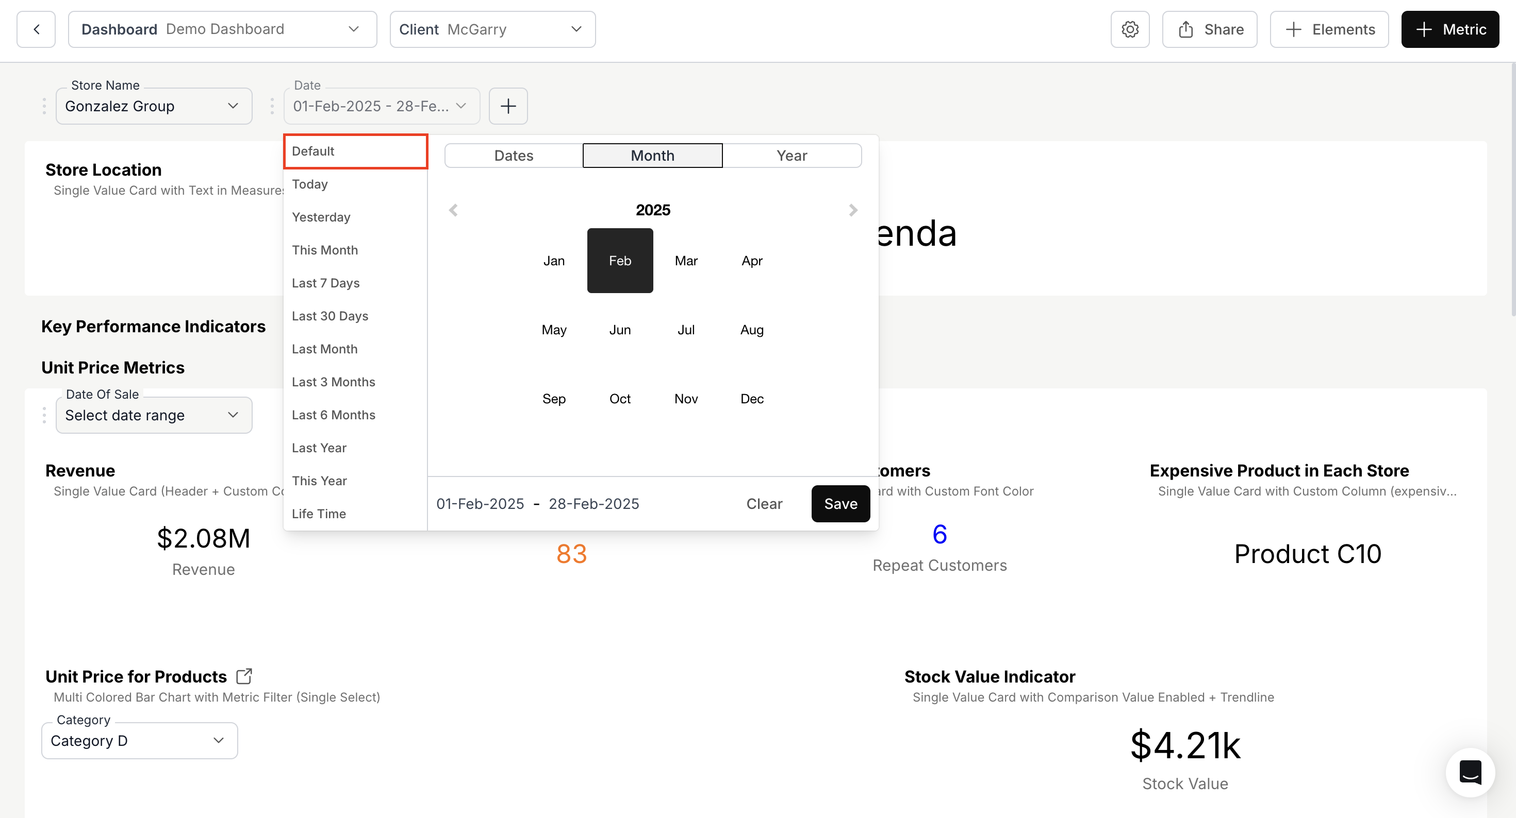The image size is (1516, 818).
Task: Open the Category D dropdown
Action: tap(138, 740)
